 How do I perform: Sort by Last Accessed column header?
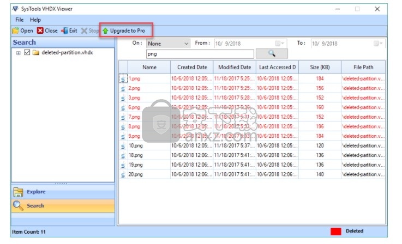(277, 68)
